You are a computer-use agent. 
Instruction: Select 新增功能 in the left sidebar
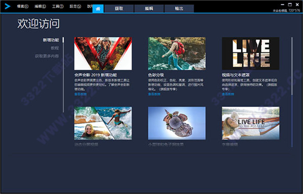pyautogui.click(x=51, y=40)
